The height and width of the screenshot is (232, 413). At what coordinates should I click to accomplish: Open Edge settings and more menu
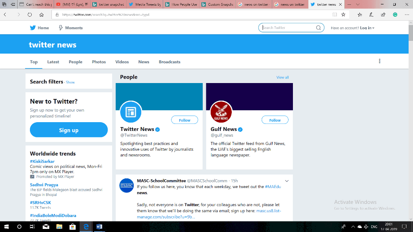407,15
